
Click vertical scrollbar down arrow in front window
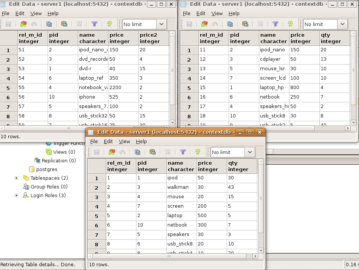(261, 250)
